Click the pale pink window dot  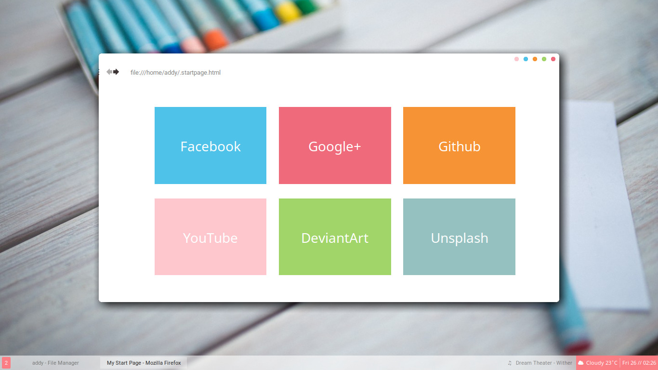click(x=516, y=59)
